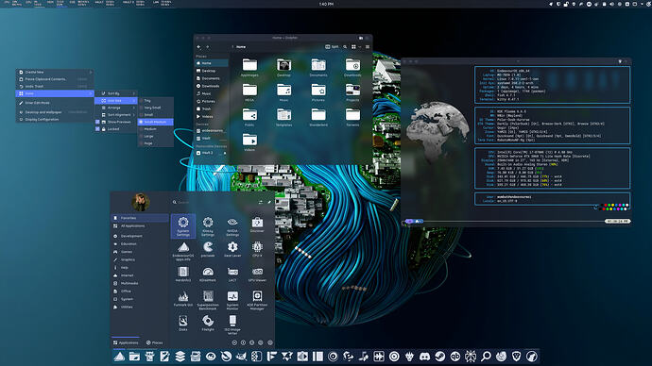This screenshot has height=366, width=652.
Task: Open the Utilities category in the launcher
Action: tap(140, 308)
